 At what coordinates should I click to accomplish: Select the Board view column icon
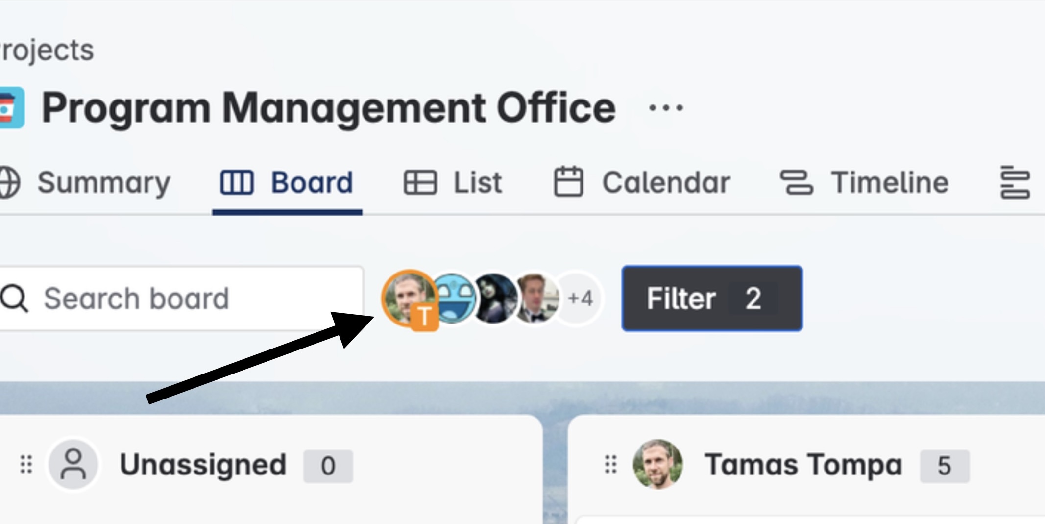pyautogui.click(x=237, y=181)
